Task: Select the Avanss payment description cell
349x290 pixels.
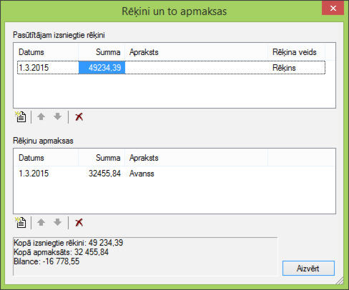Action: coord(142,174)
